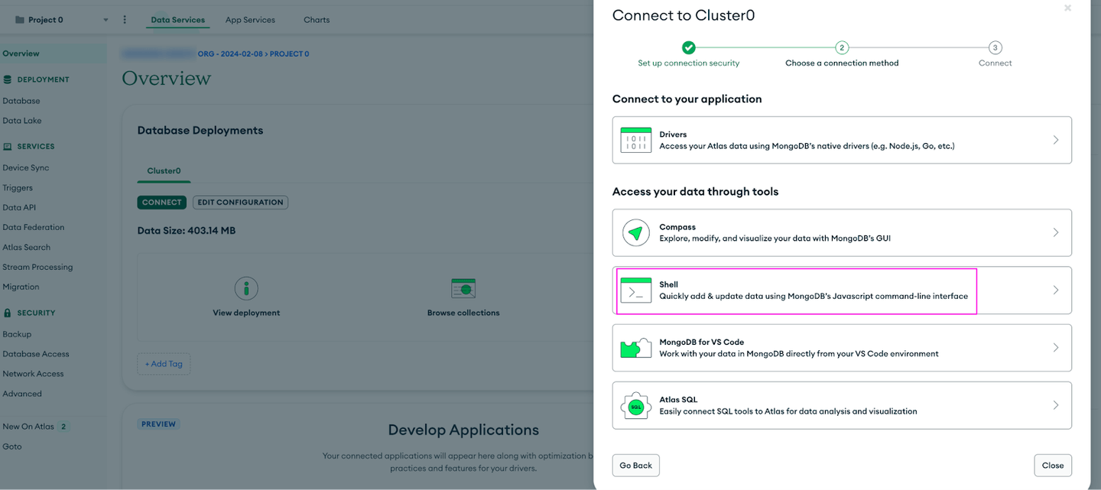Click the Services section monitor icon
Image resolution: width=1101 pixels, height=490 pixels.
(8, 146)
